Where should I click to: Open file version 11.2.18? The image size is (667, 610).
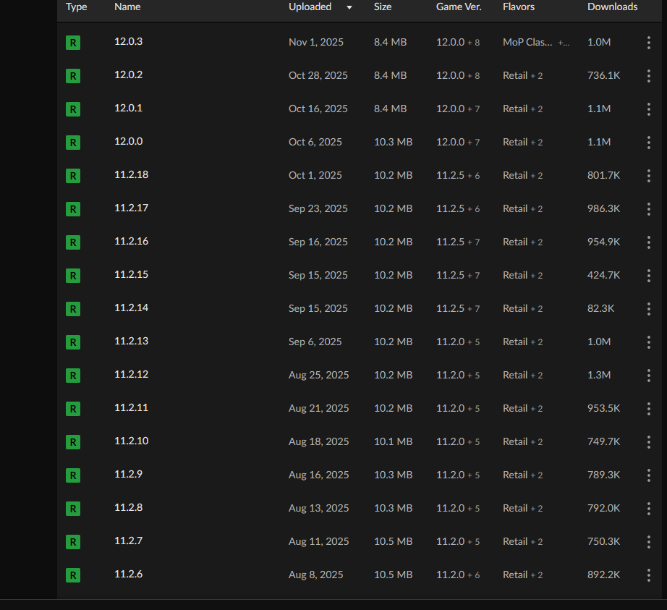(132, 175)
